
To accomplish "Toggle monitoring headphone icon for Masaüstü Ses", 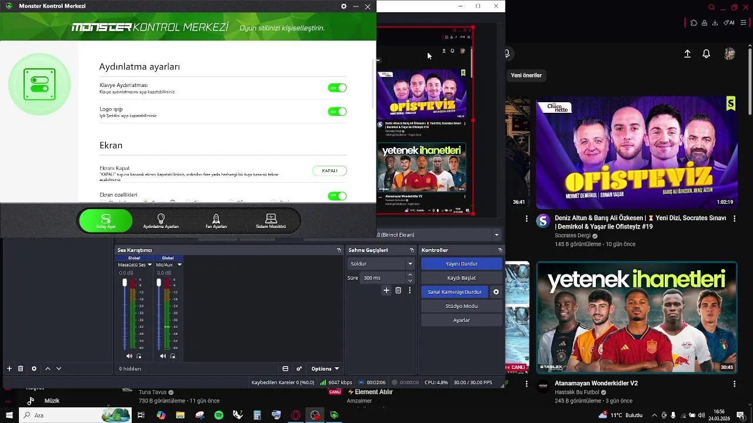I will click(139, 356).
